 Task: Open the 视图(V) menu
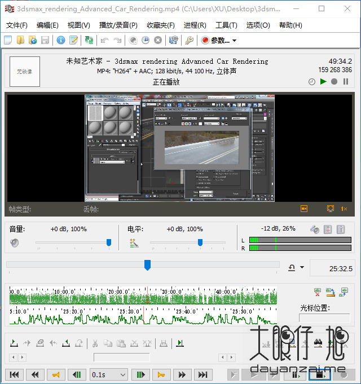click(x=79, y=25)
